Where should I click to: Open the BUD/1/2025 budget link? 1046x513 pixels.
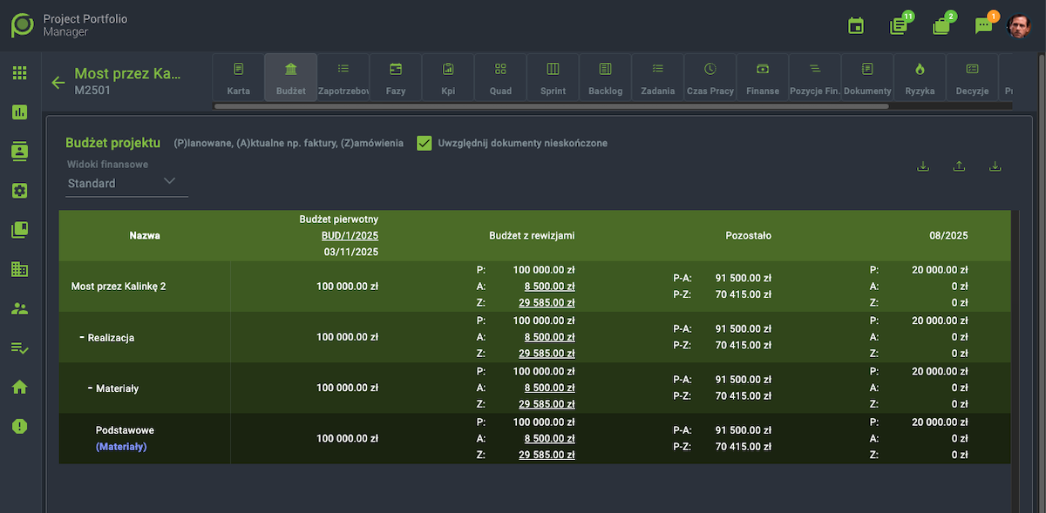(350, 235)
